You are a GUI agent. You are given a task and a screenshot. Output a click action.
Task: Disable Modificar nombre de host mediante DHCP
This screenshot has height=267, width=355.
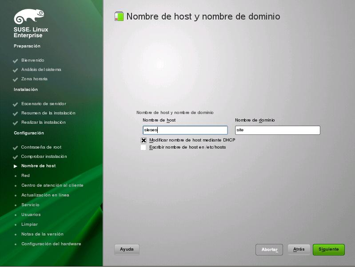144,140
